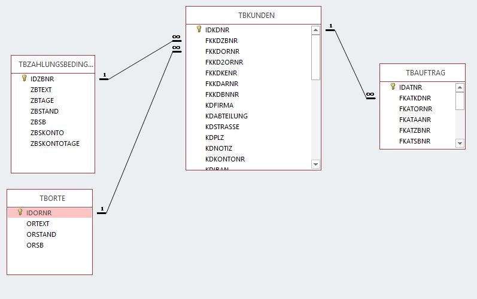Click the key icon beside IDATNR
477x299 pixels.
click(393, 87)
